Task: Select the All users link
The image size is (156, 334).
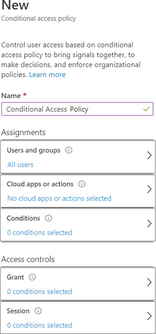Action: click(x=20, y=165)
